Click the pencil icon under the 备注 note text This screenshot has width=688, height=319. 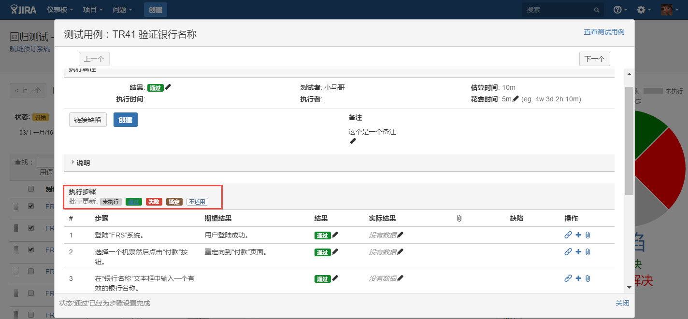tap(352, 141)
